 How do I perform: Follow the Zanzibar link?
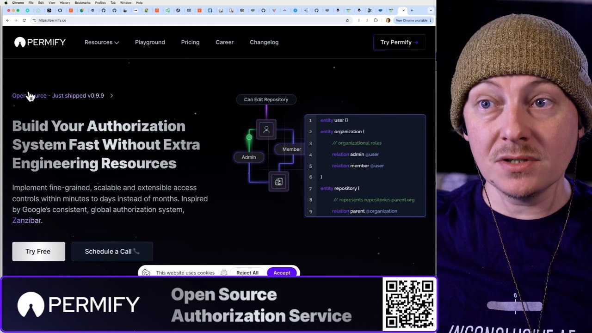coord(26,221)
